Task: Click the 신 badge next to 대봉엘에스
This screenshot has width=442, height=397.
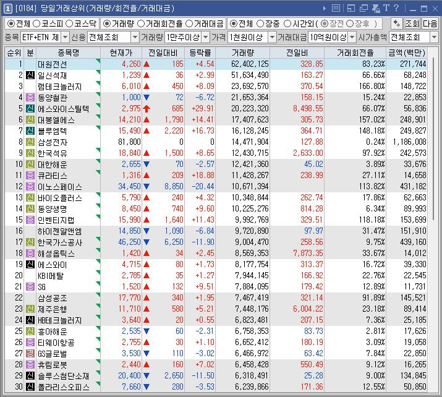Action: [x=30, y=119]
